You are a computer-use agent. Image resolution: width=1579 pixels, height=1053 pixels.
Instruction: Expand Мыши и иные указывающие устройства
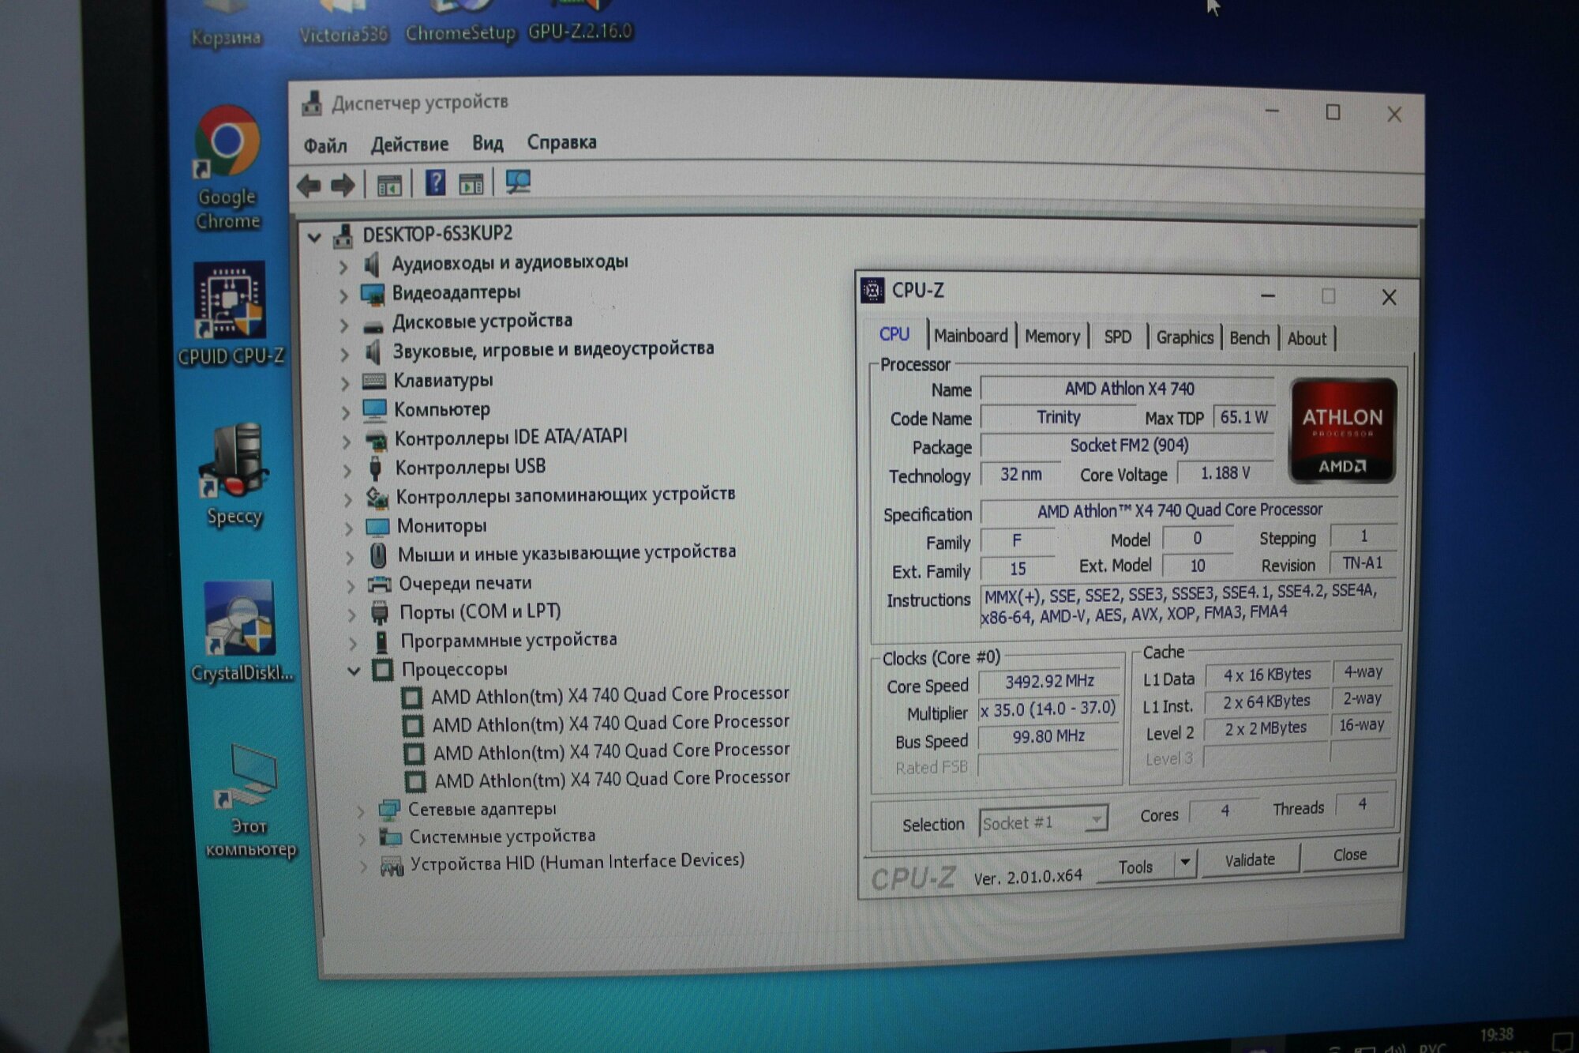350,557
